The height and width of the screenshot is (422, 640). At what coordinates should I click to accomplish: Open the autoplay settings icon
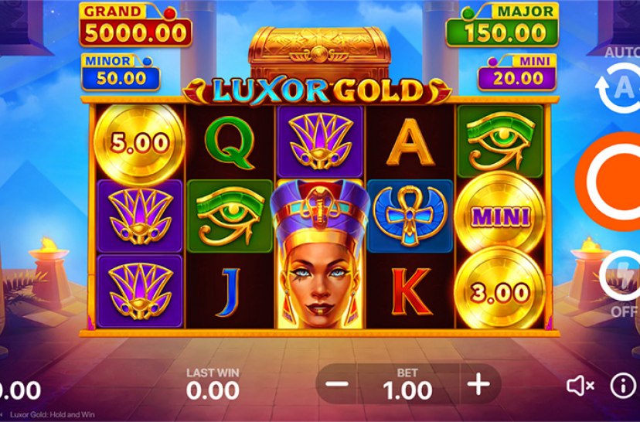coord(619,88)
